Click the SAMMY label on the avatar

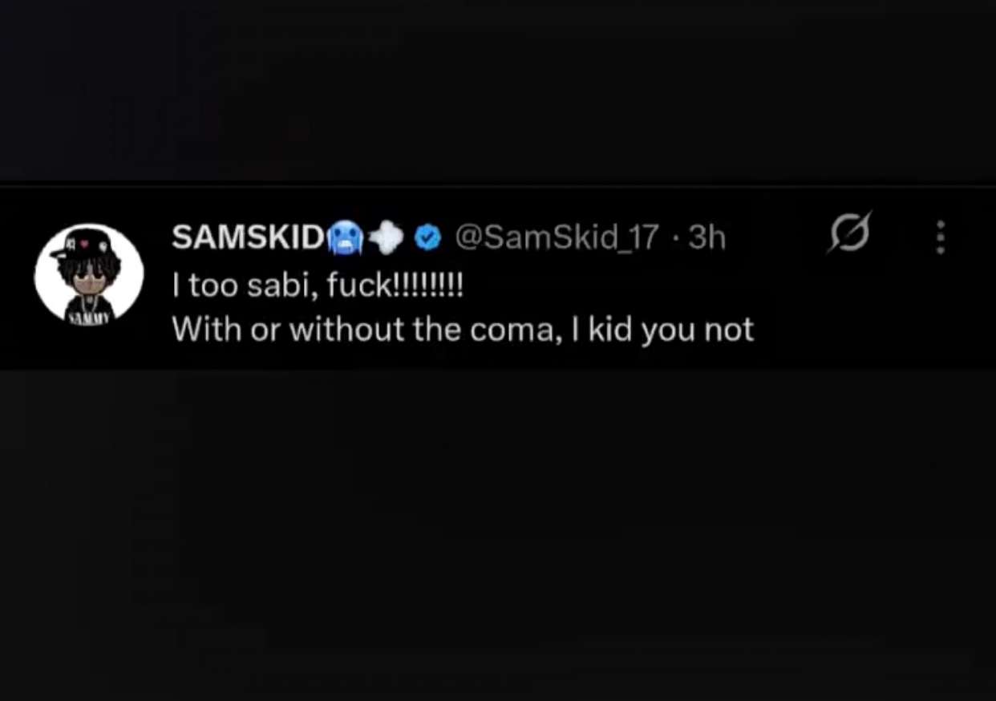tap(87, 318)
